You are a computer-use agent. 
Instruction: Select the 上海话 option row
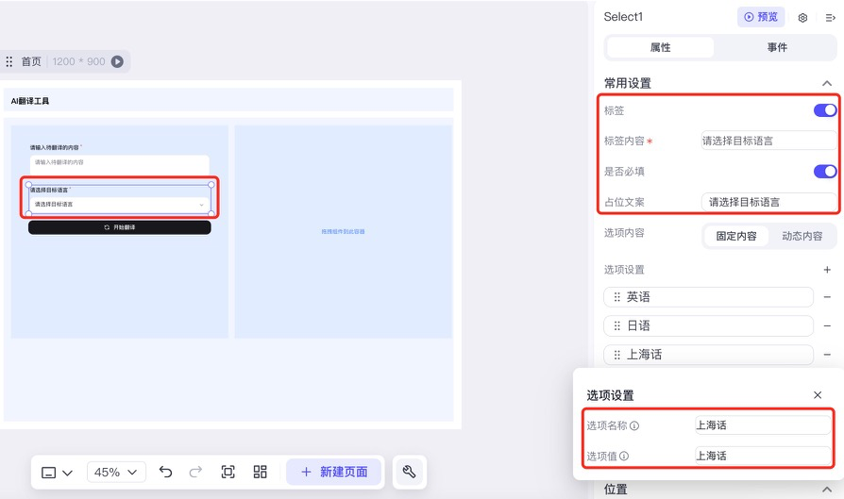pos(708,355)
